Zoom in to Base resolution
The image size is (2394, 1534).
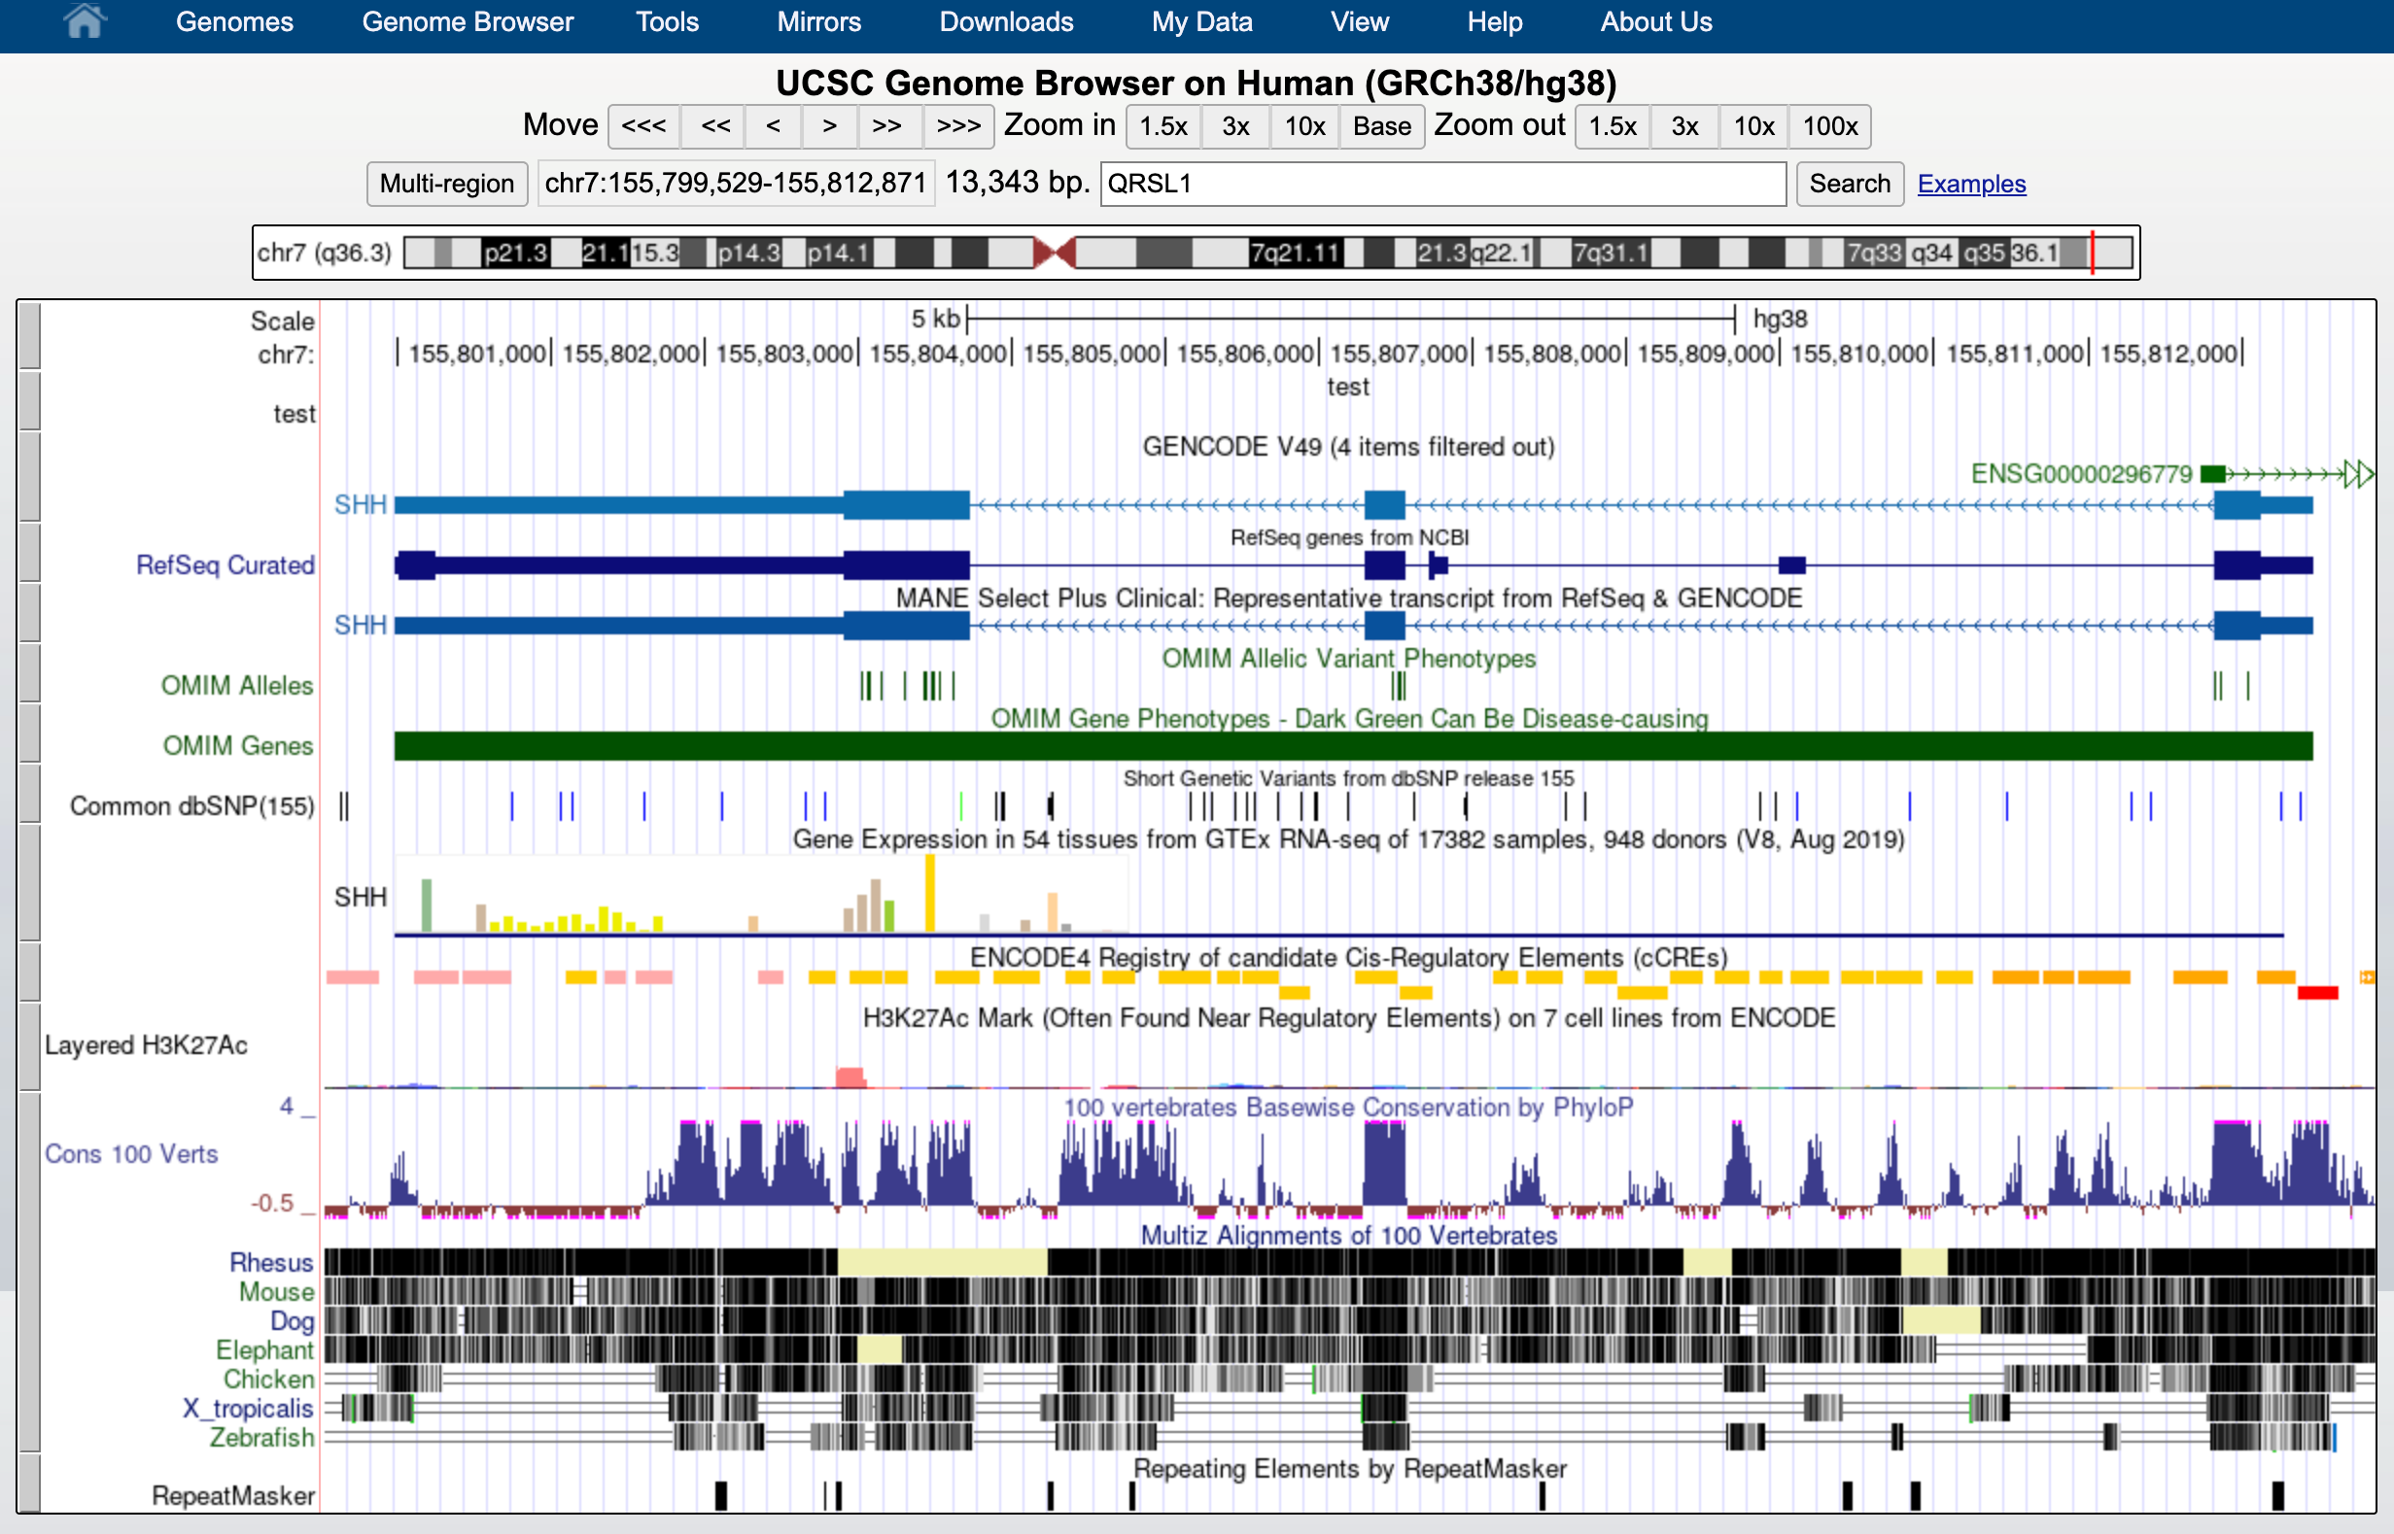pyautogui.click(x=1381, y=126)
